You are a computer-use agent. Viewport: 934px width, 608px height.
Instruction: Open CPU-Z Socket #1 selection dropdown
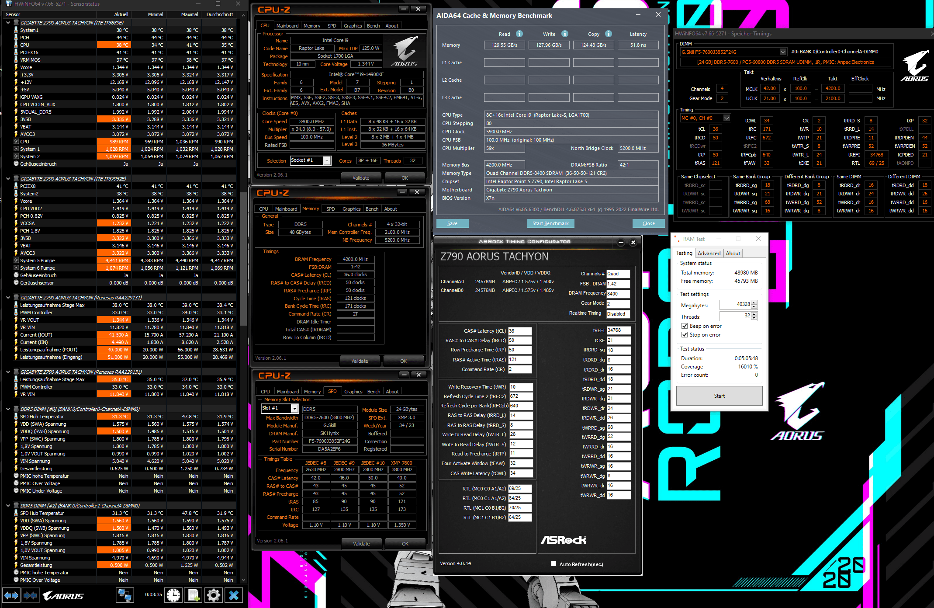327,161
